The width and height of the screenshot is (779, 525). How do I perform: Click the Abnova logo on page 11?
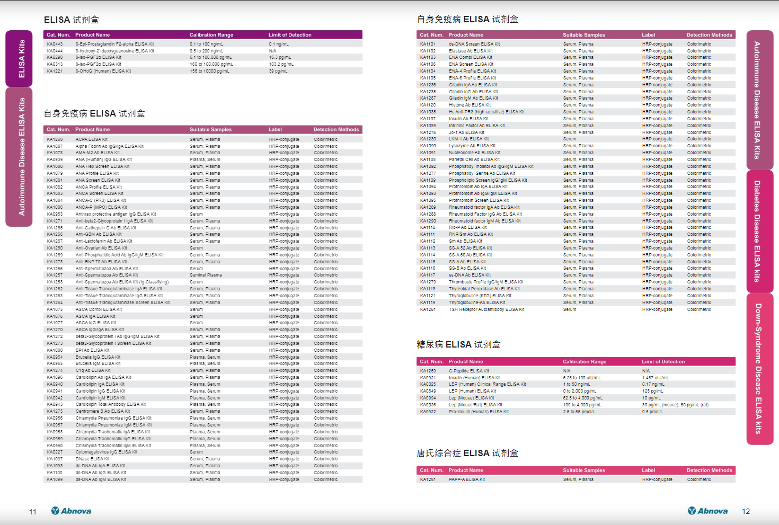(x=71, y=511)
